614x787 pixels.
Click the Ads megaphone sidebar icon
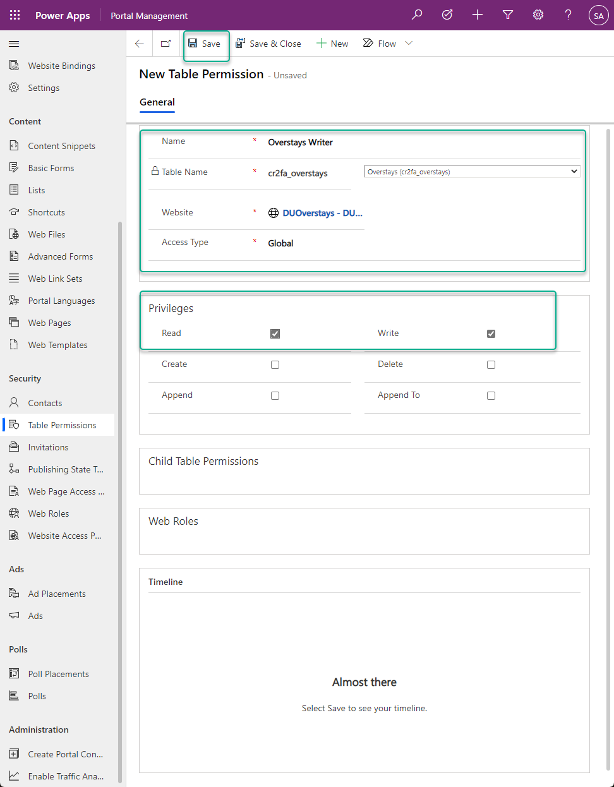[14, 616]
